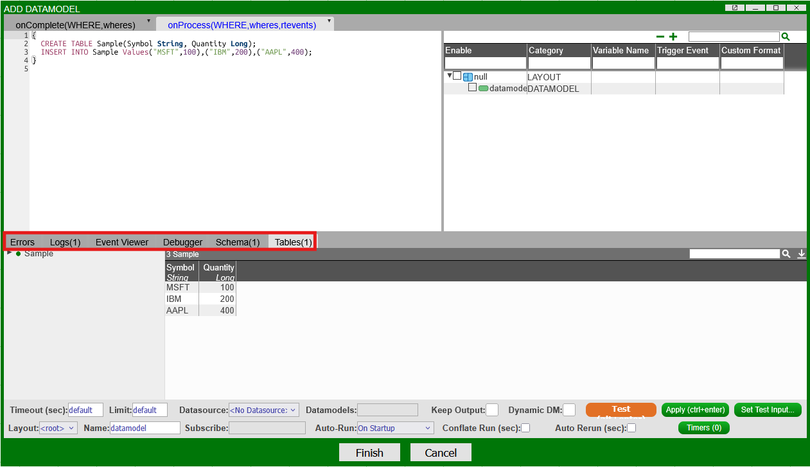The image size is (810, 467).
Task: Open the Datasource dropdown
Action: pyautogui.click(x=264, y=410)
